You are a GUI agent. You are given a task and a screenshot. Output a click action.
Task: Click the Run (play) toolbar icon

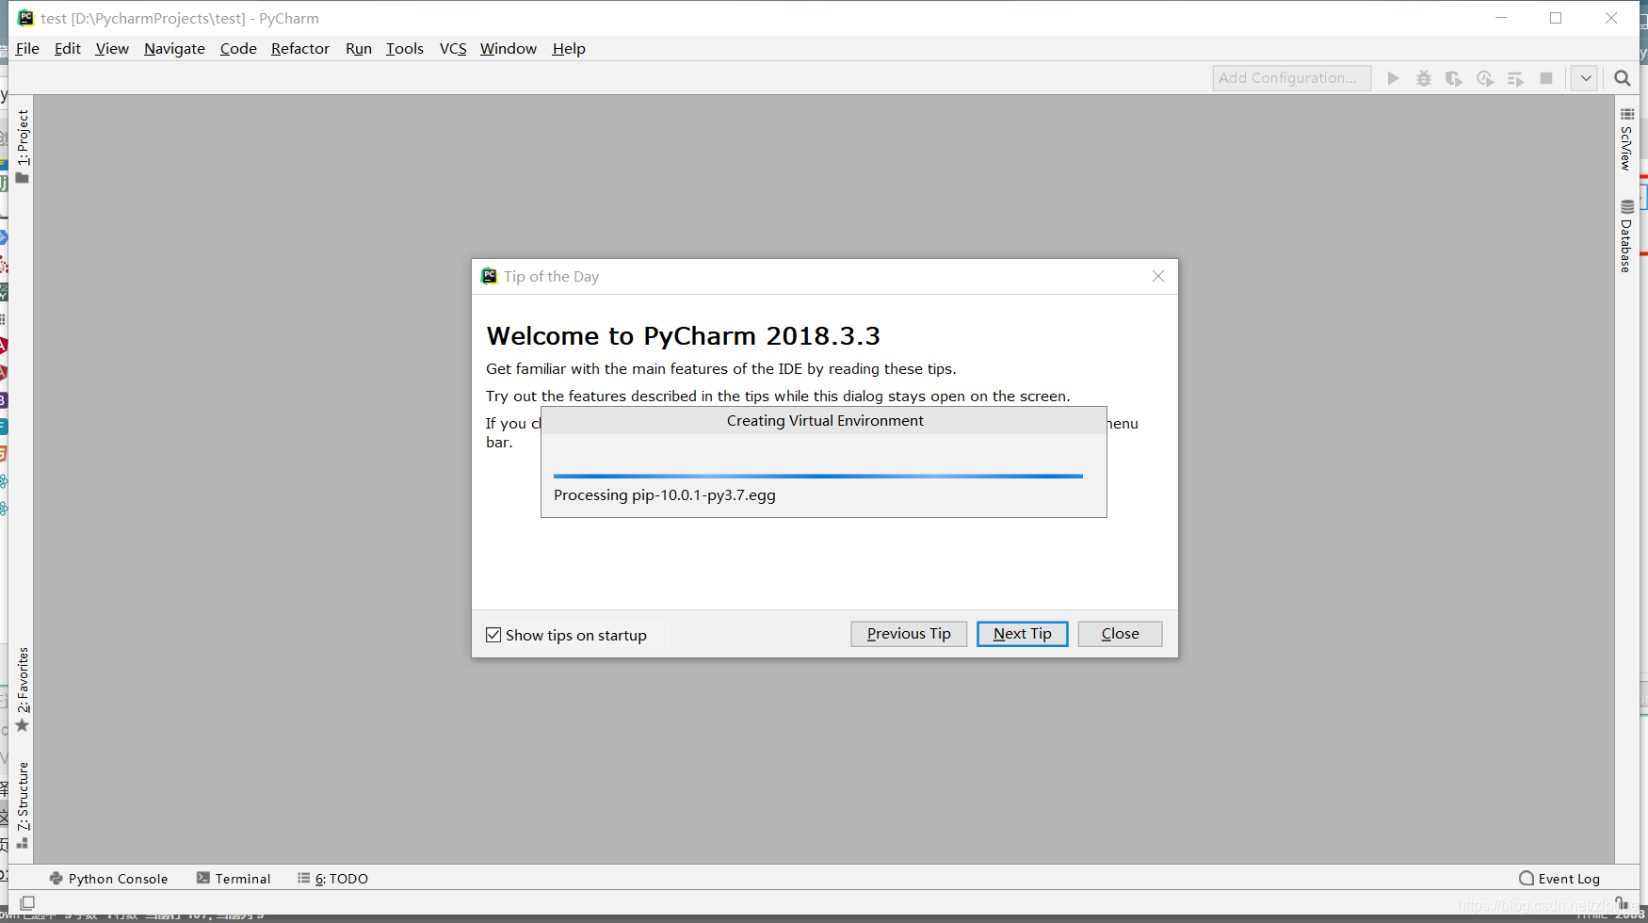coord(1394,78)
